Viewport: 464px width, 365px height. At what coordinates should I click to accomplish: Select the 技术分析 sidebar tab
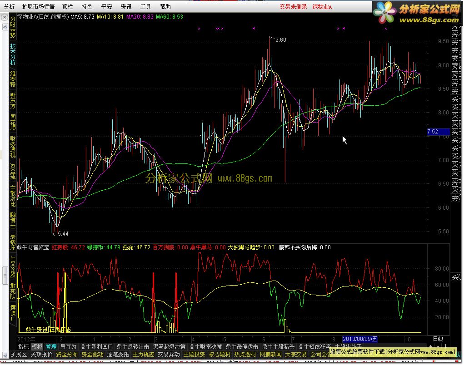pyautogui.click(x=13, y=54)
